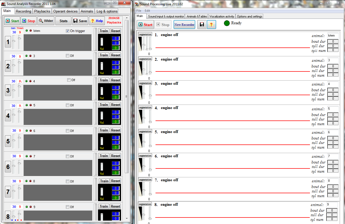Click the green indicator dot for channel 1

click(26, 31)
